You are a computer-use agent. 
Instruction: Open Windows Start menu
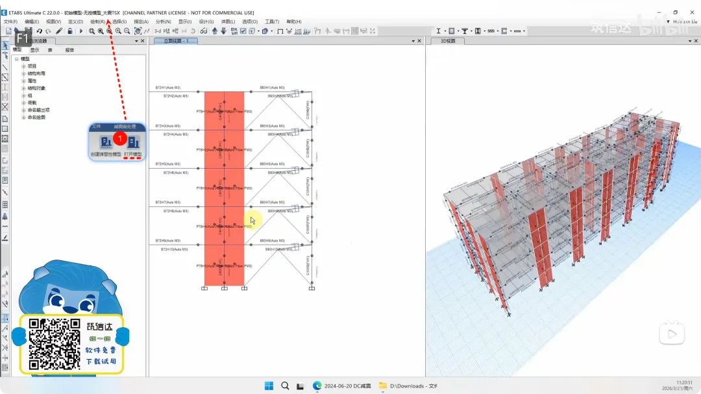[269, 386]
